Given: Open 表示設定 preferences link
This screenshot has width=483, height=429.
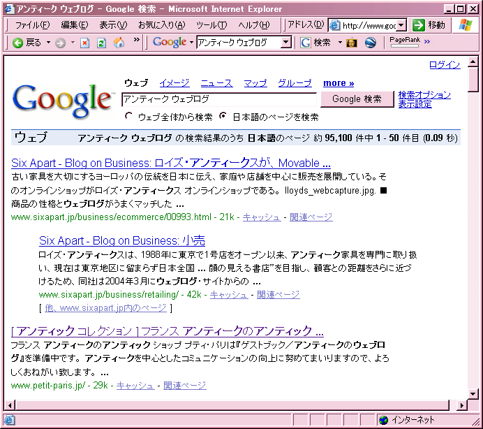Looking at the screenshot, I should [415, 104].
